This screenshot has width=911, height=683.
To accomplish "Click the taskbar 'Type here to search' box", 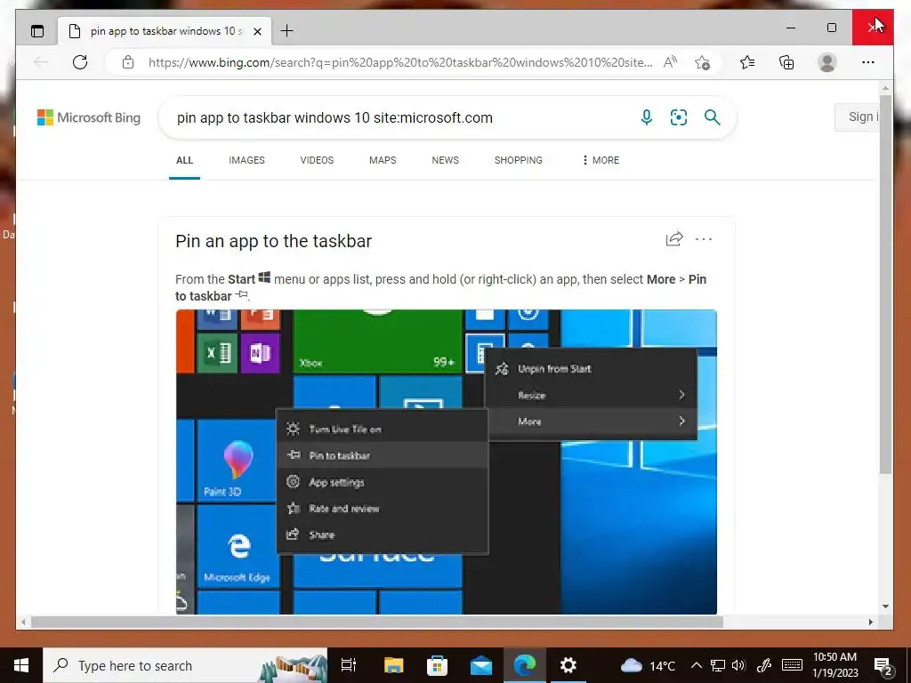I will pyautogui.click(x=185, y=665).
